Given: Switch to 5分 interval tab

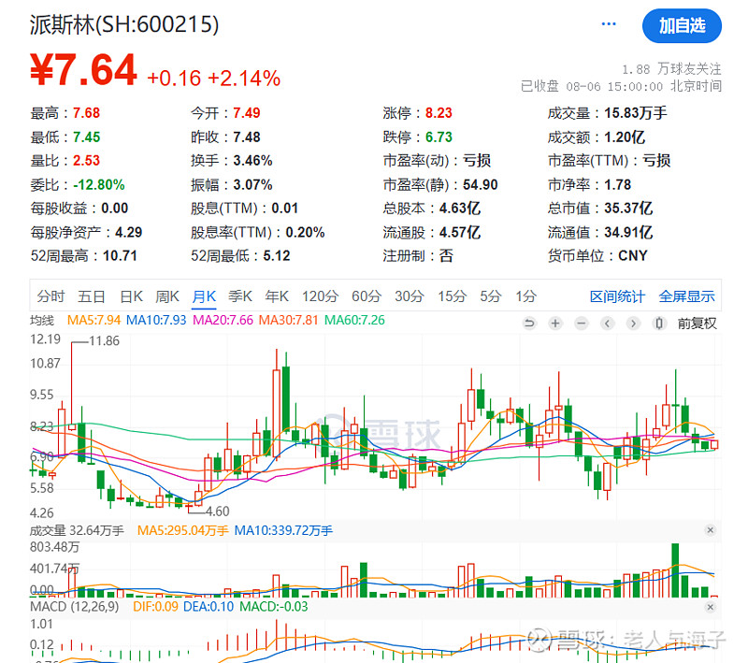Looking at the screenshot, I should click(x=491, y=296).
